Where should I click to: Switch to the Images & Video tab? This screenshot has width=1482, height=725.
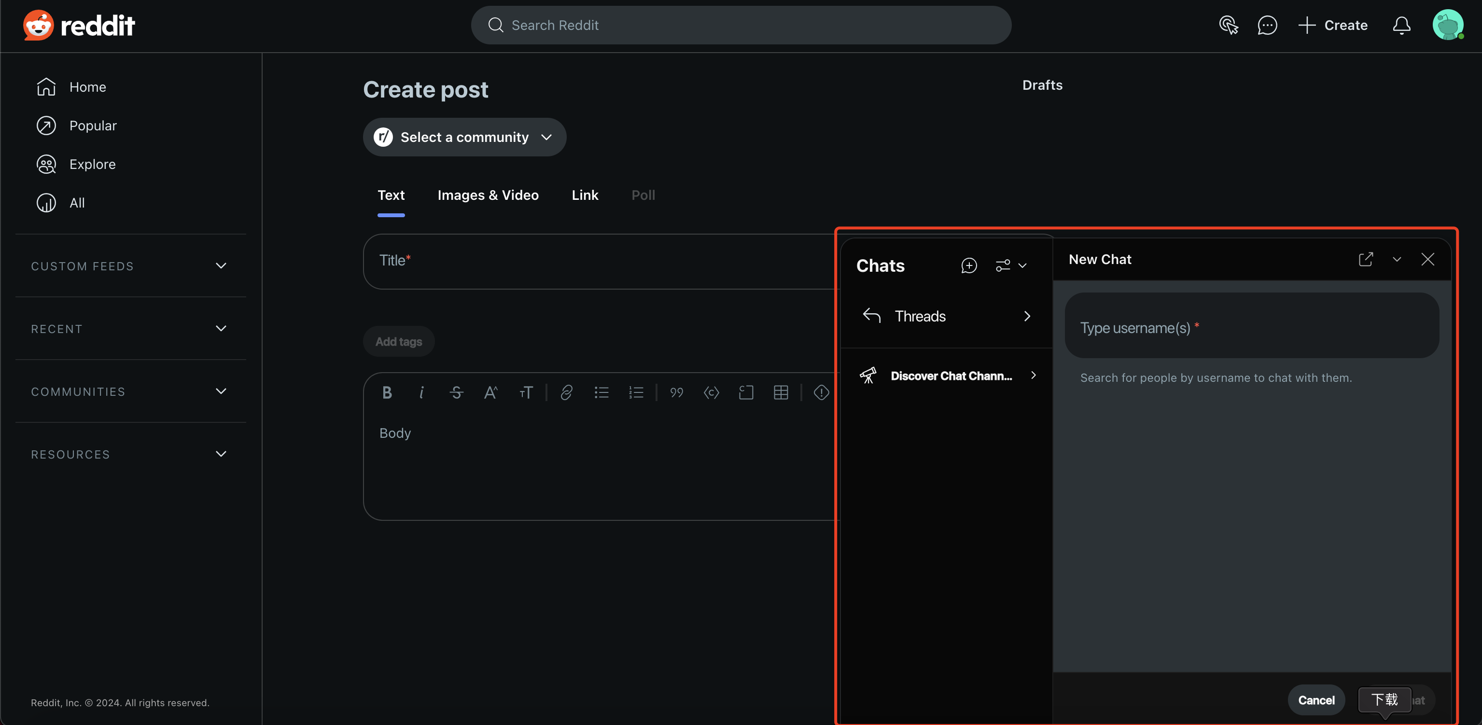pos(488,195)
